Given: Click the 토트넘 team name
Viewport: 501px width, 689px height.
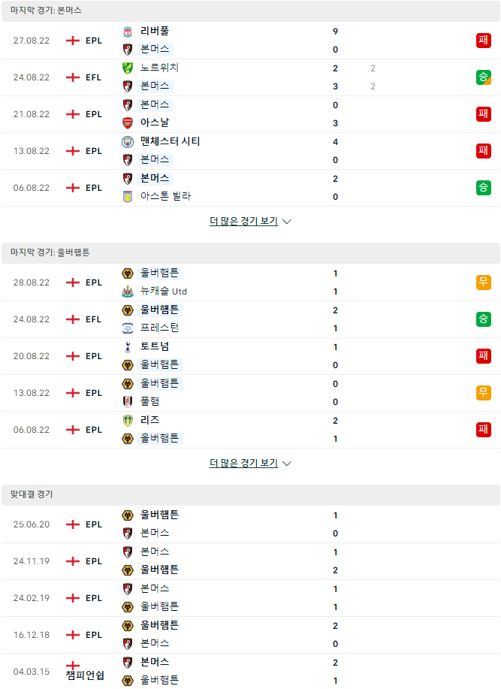Looking at the screenshot, I should [x=155, y=346].
